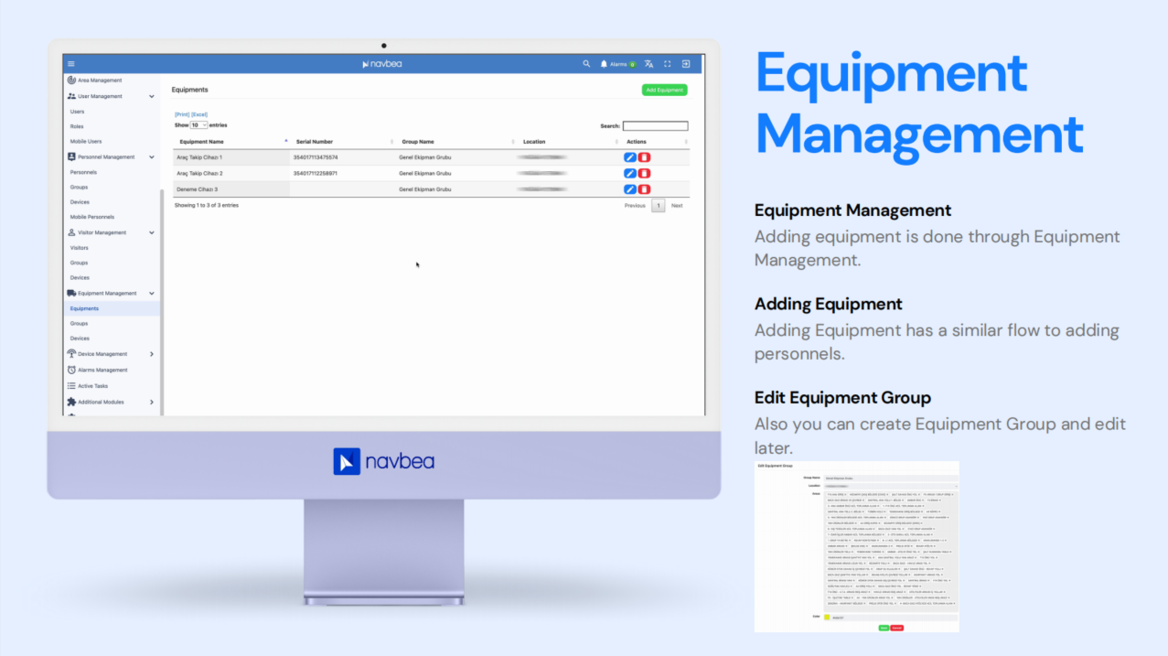This screenshot has width=1168, height=656.
Task: Click the yellow color swatch in Edit Equipment Group
Action: point(827,618)
